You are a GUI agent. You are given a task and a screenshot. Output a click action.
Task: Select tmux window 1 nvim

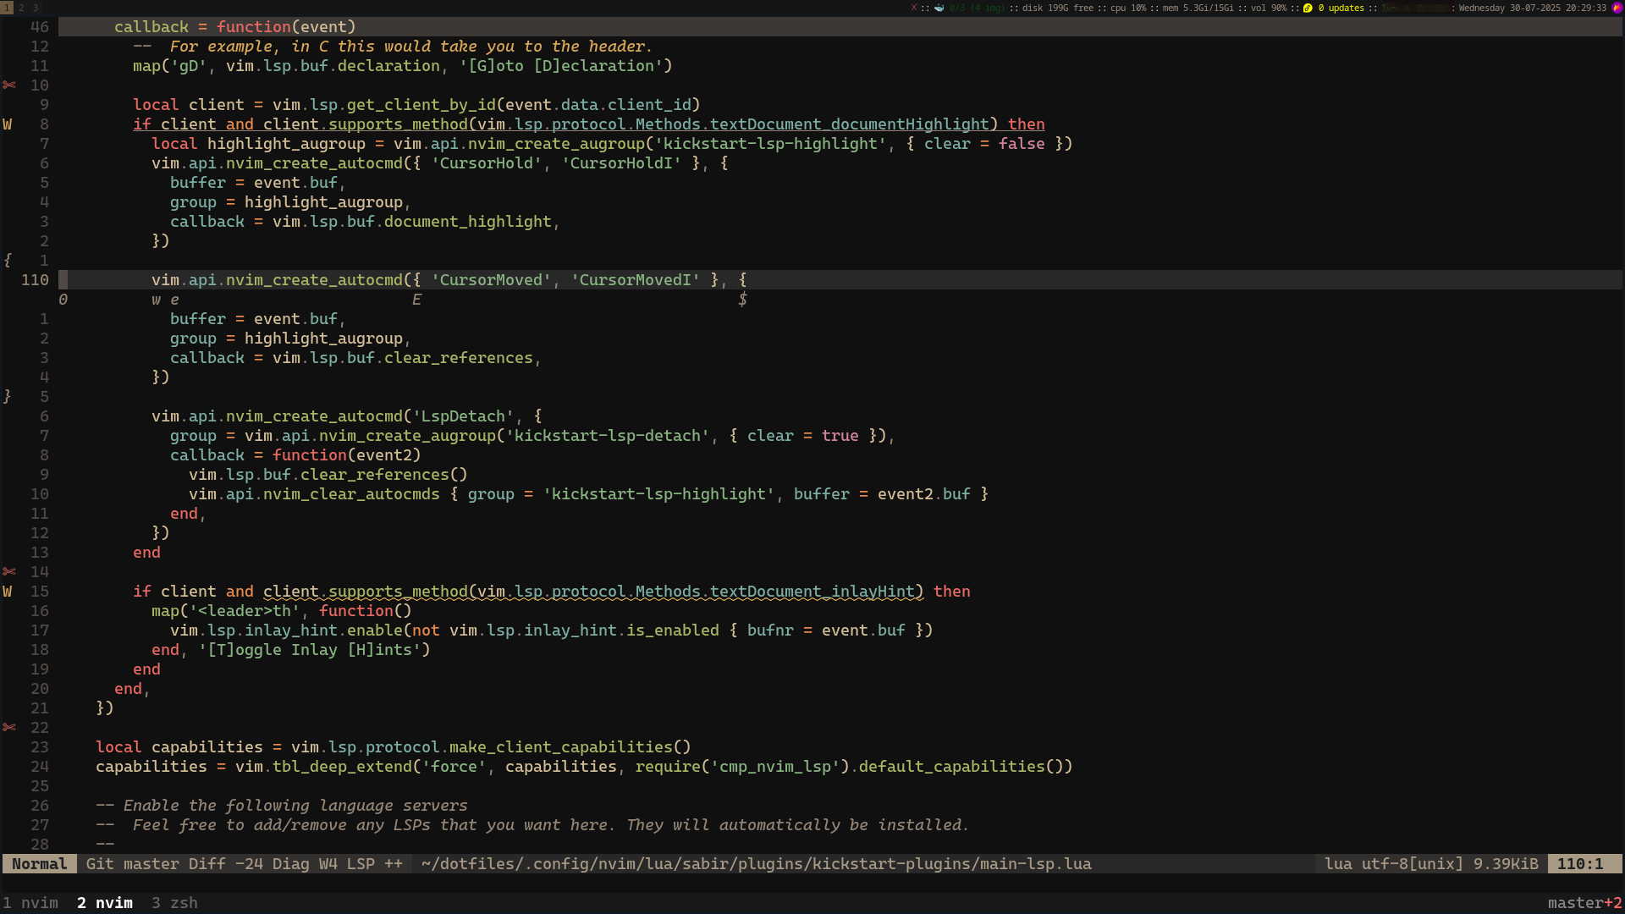[30, 903]
